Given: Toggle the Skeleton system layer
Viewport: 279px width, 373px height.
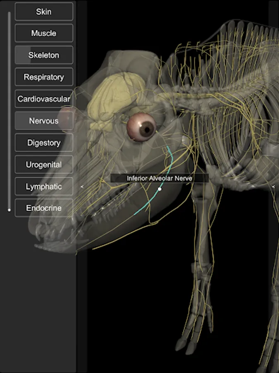Looking at the screenshot, I should pos(44,55).
